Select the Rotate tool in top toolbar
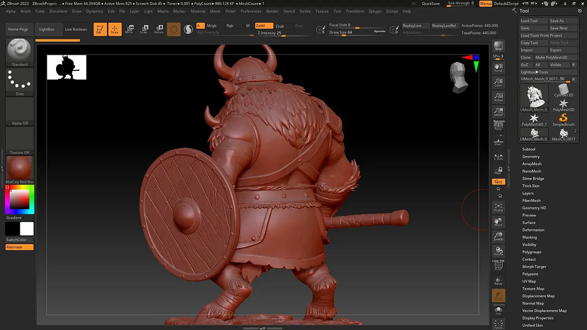 (x=159, y=29)
